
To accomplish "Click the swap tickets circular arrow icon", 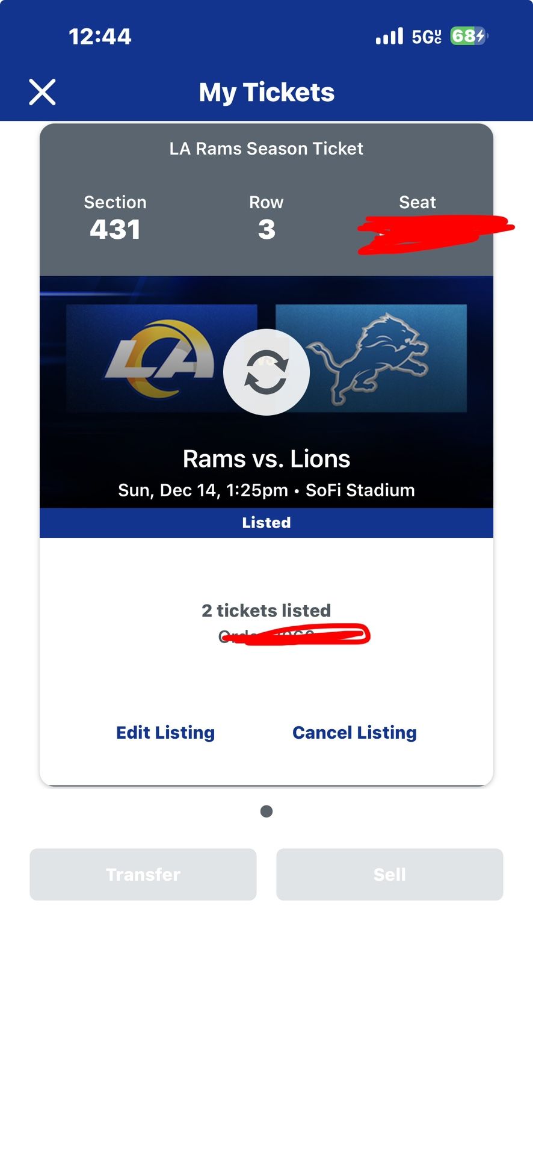I will pos(266,372).
